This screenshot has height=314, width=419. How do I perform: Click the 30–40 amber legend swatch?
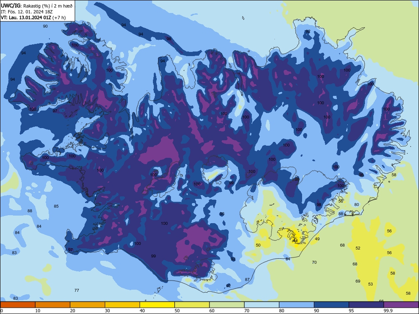(122, 305)
